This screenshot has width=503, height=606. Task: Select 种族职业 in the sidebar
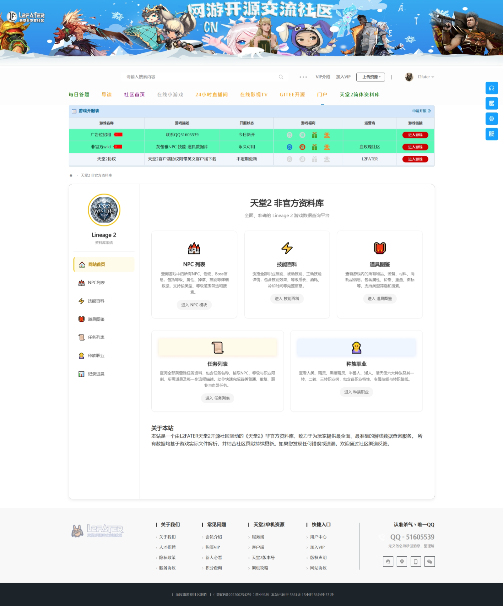(104, 356)
